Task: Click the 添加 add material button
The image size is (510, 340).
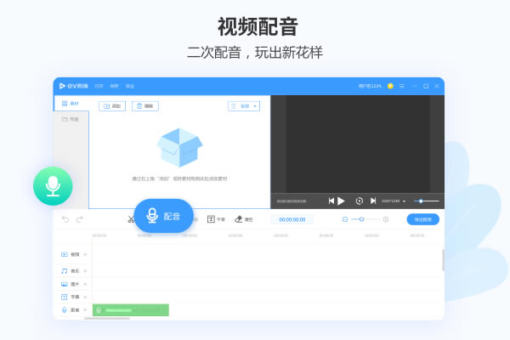Action: point(111,106)
